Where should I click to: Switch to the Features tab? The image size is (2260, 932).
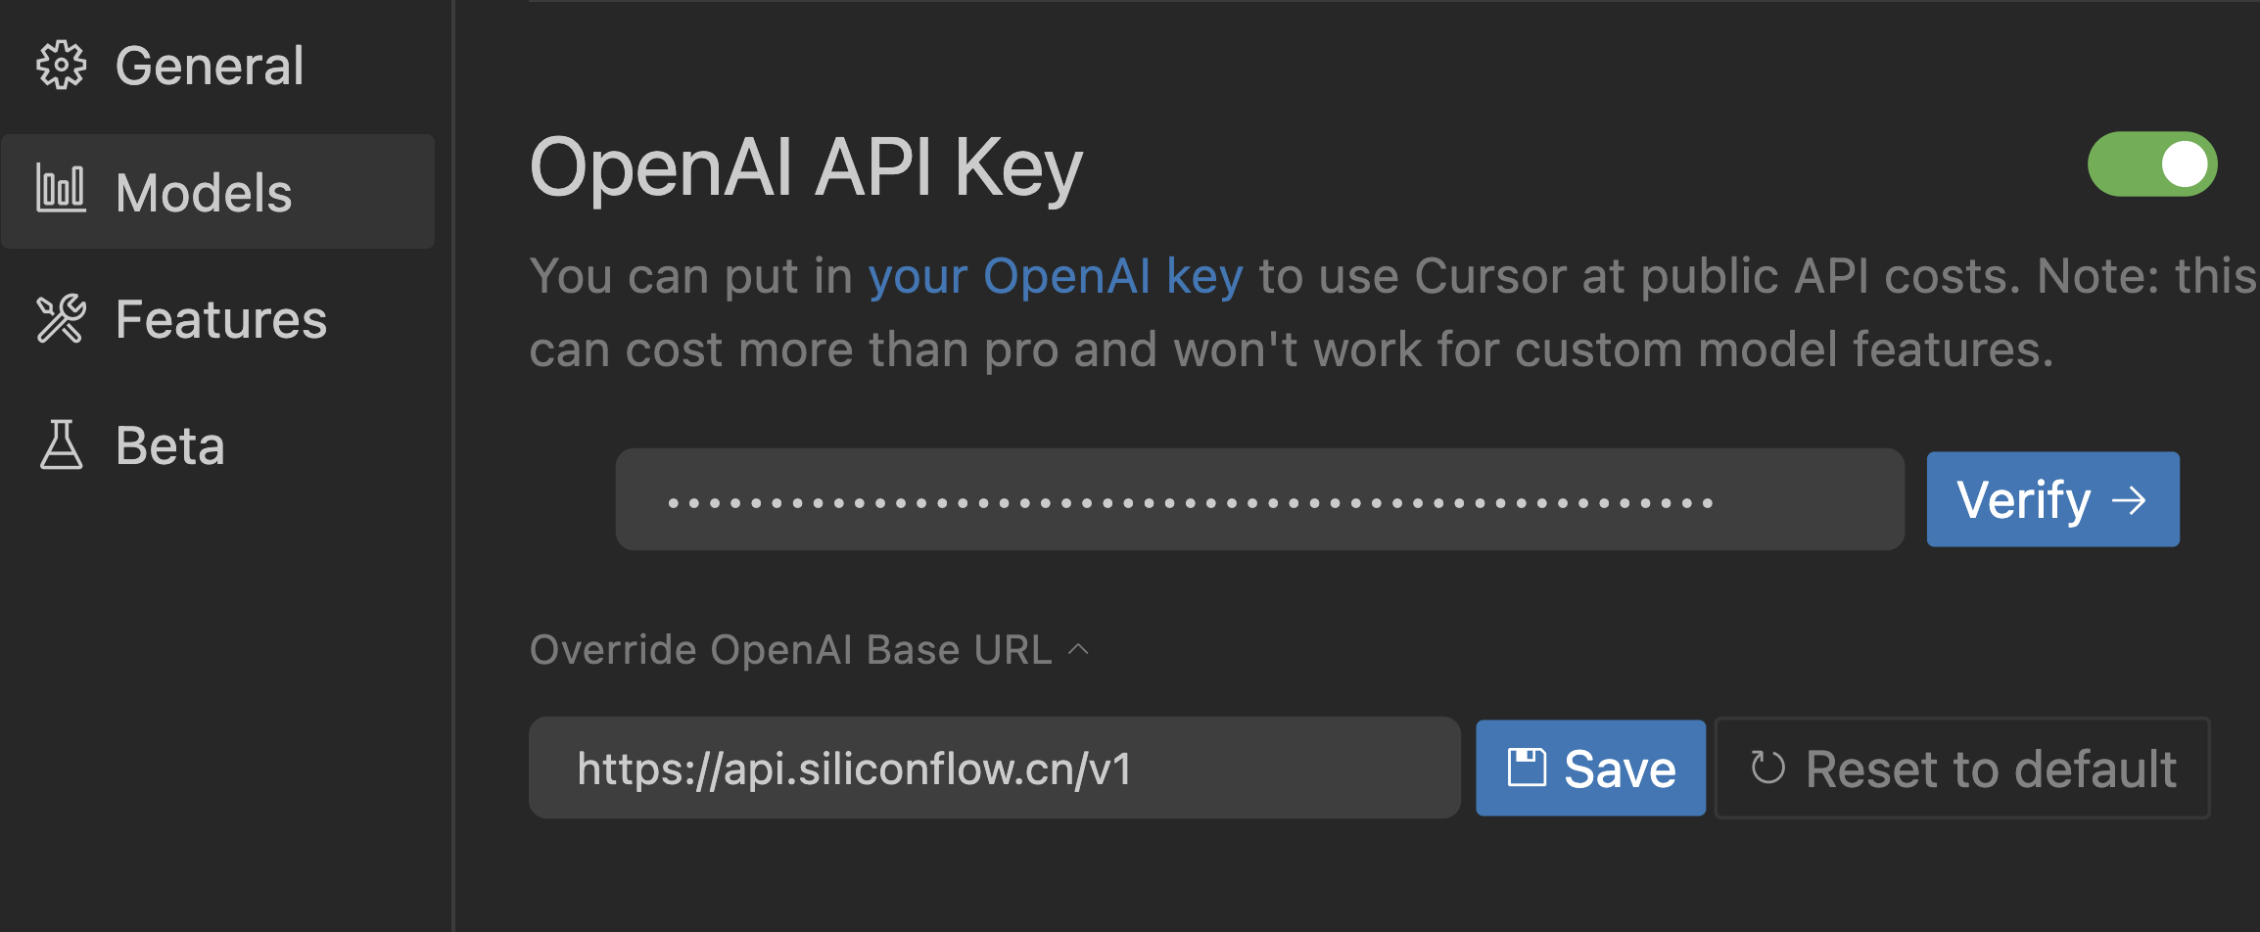pyautogui.click(x=221, y=319)
